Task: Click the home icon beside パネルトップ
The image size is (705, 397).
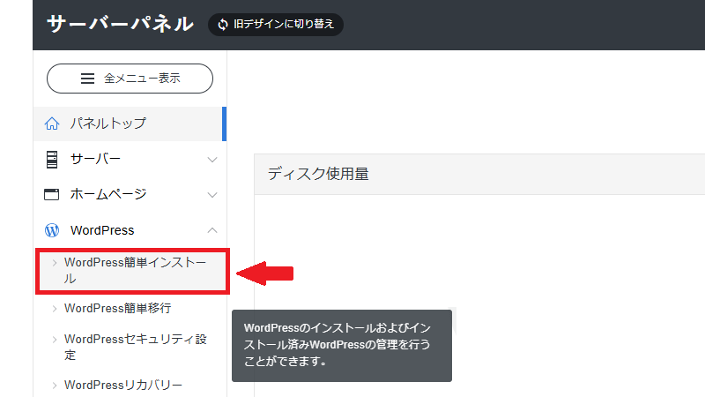Action: click(x=52, y=124)
